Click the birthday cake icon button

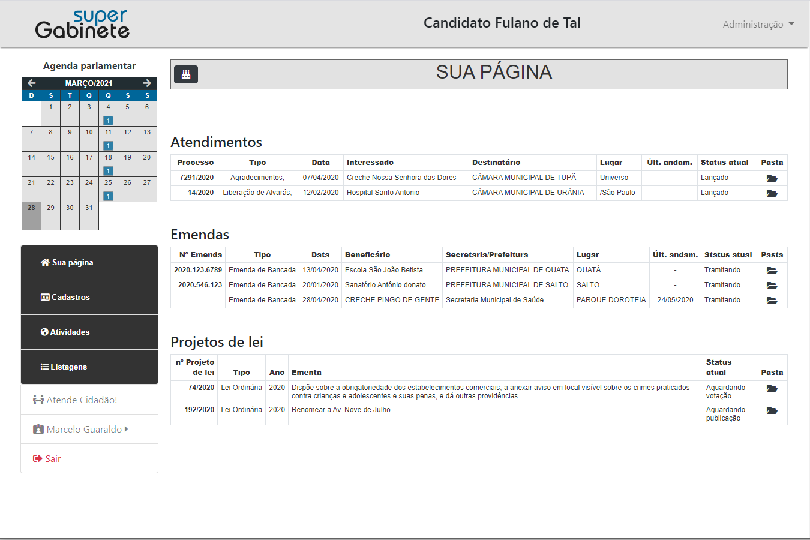pos(186,74)
